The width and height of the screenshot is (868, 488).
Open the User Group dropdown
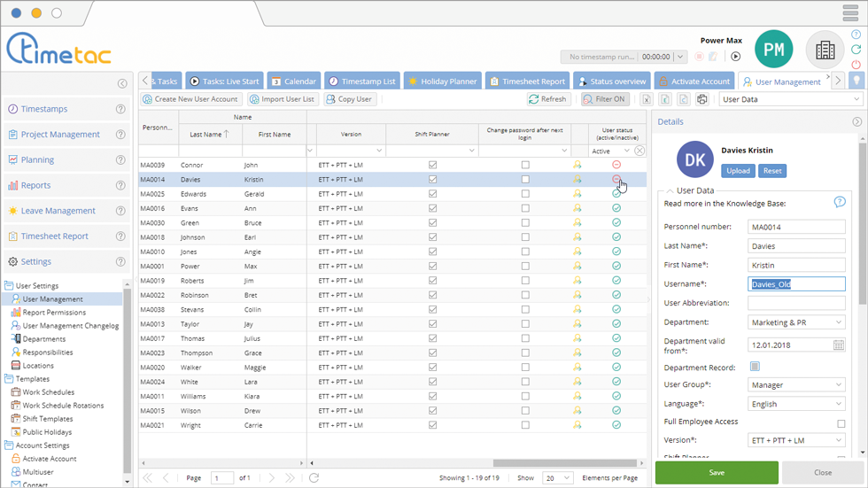pyautogui.click(x=839, y=385)
